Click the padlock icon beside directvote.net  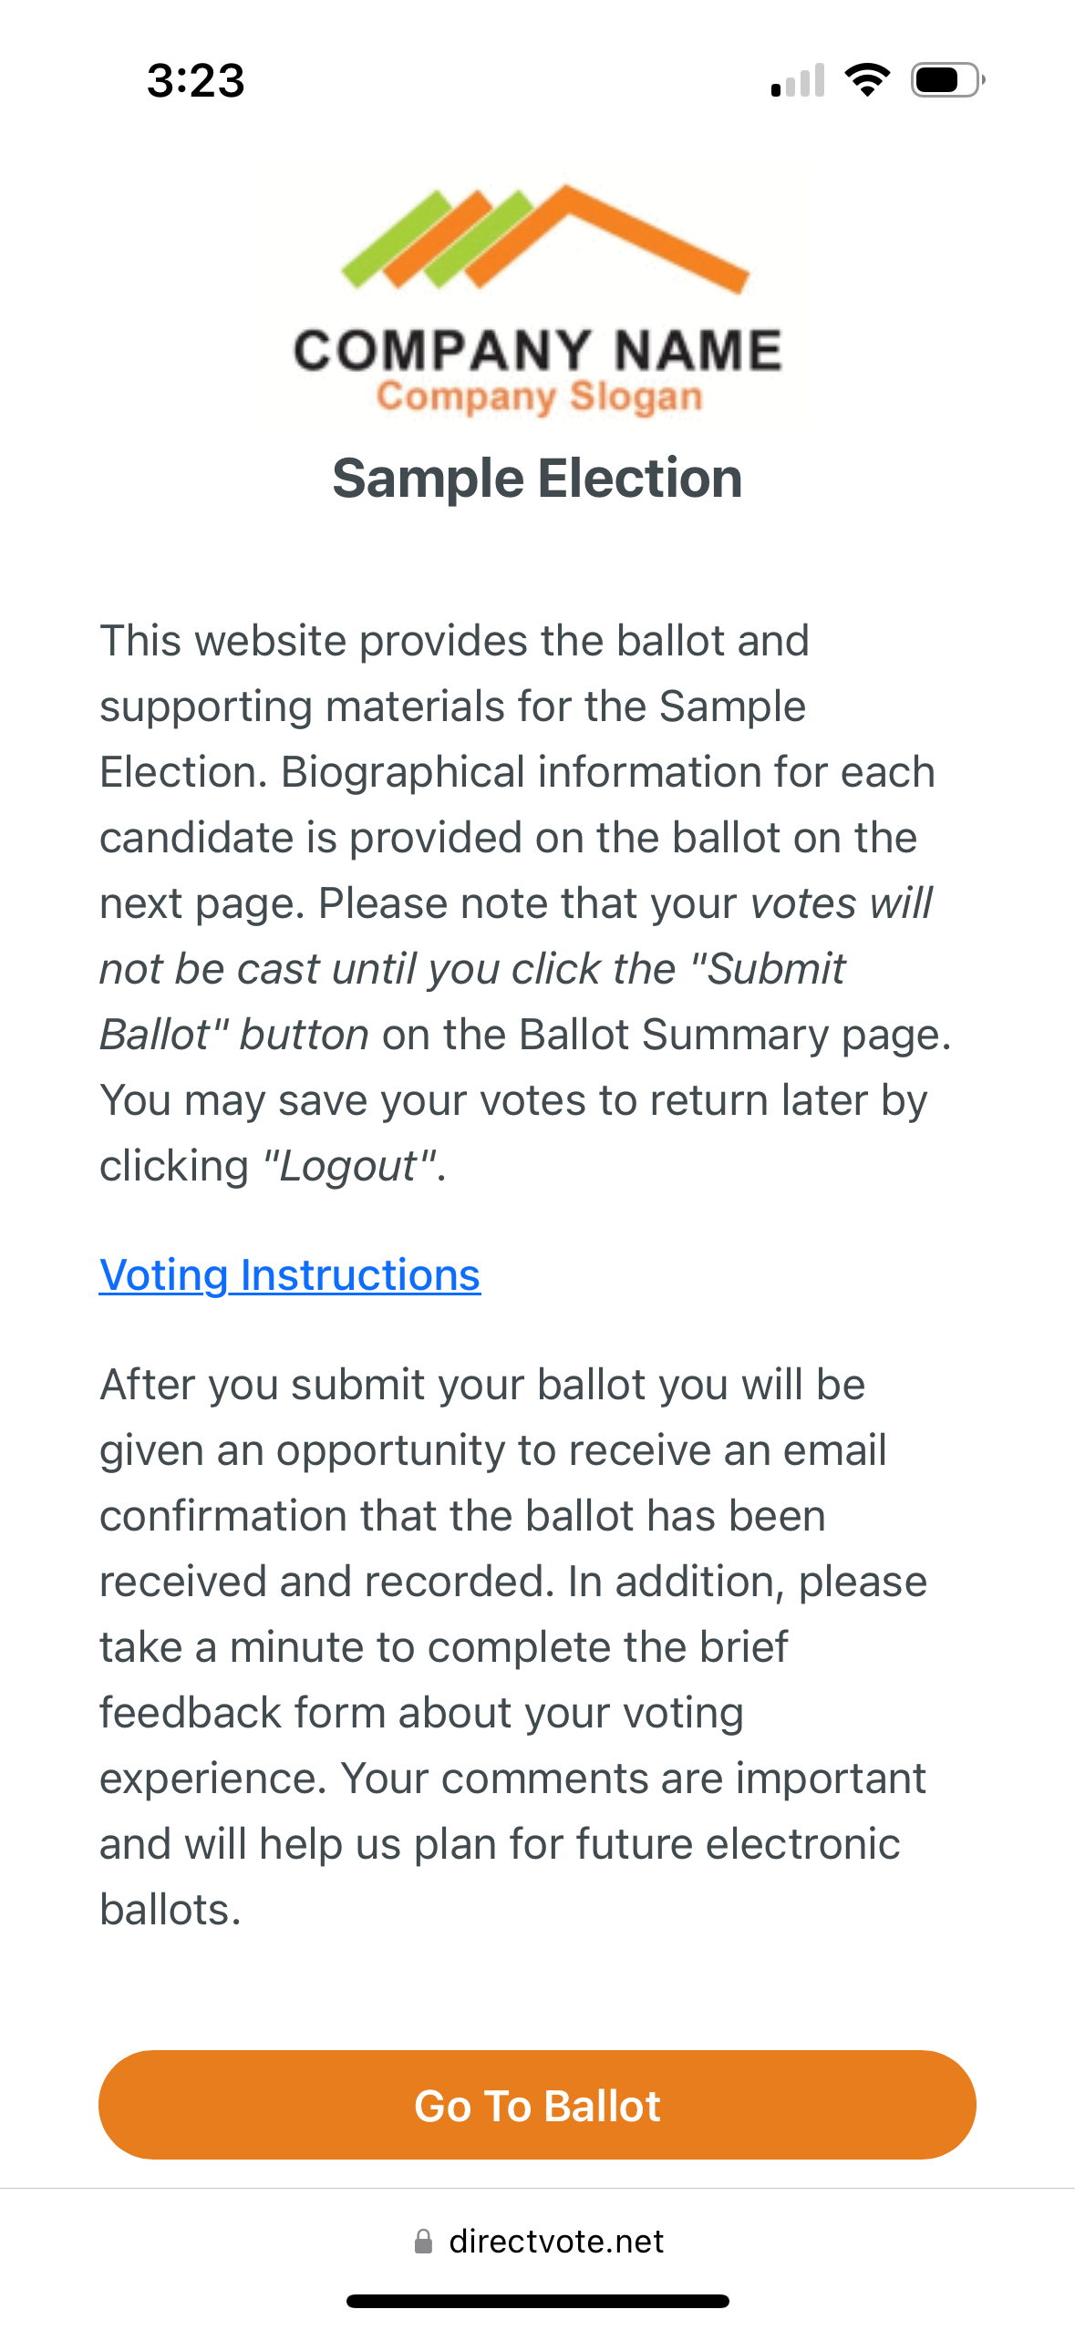point(423,2242)
